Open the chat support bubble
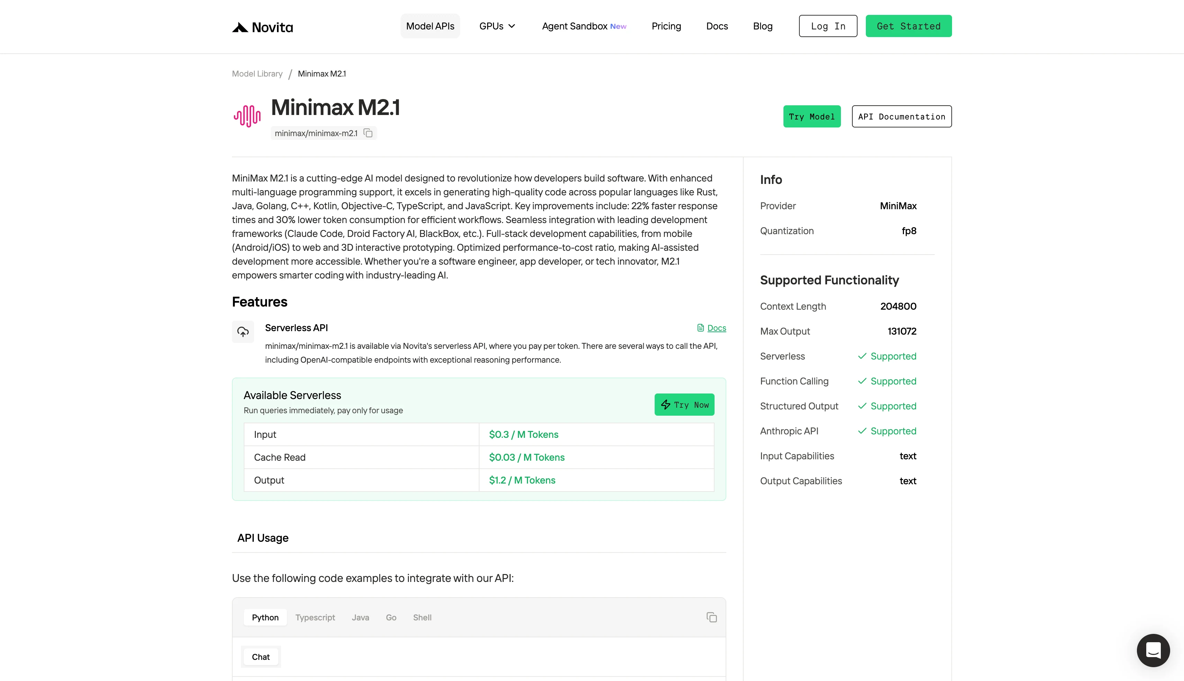This screenshot has height=681, width=1184. tap(1153, 650)
